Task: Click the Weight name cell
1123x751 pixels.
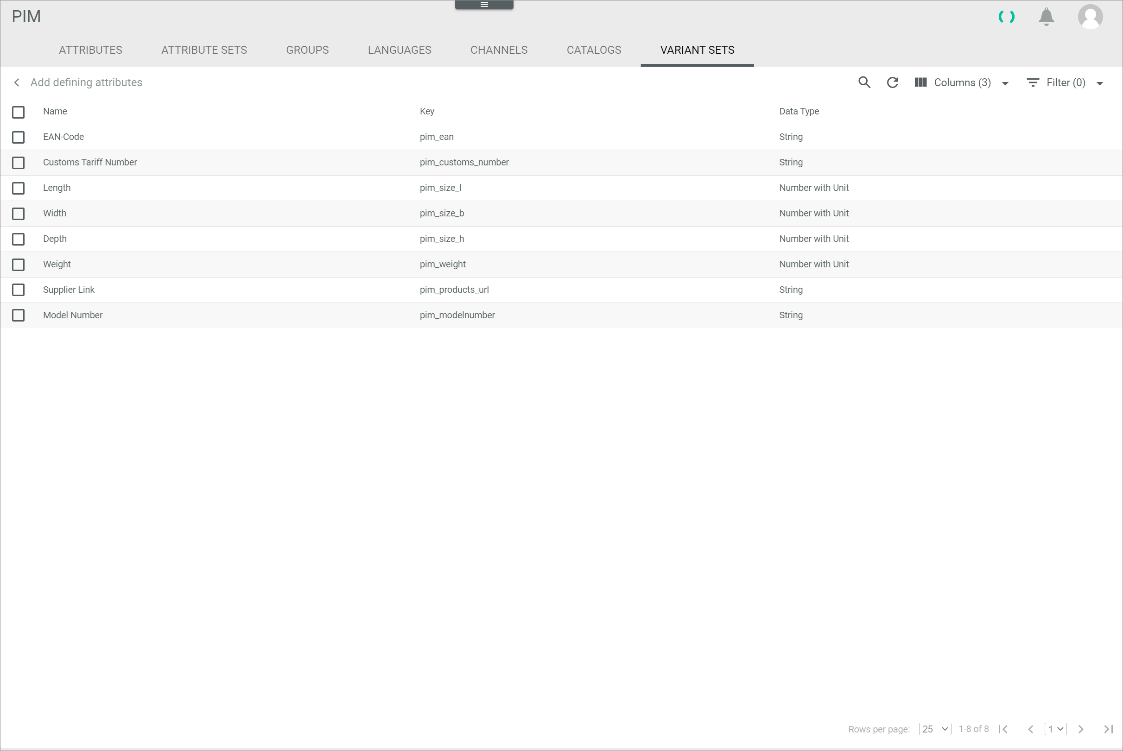Action: click(57, 264)
